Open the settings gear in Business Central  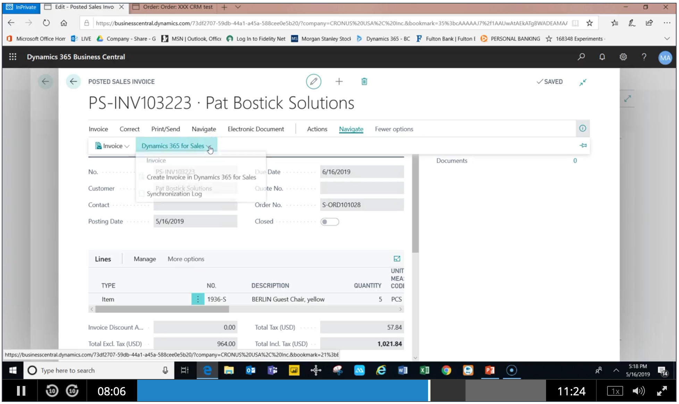[x=623, y=57]
